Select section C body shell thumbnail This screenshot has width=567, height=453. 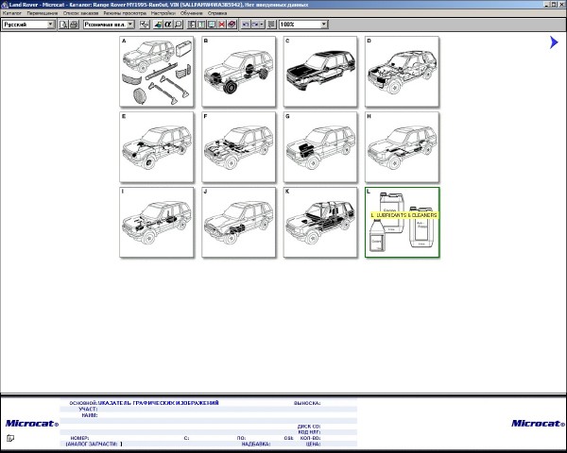click(x=320, y=72)
